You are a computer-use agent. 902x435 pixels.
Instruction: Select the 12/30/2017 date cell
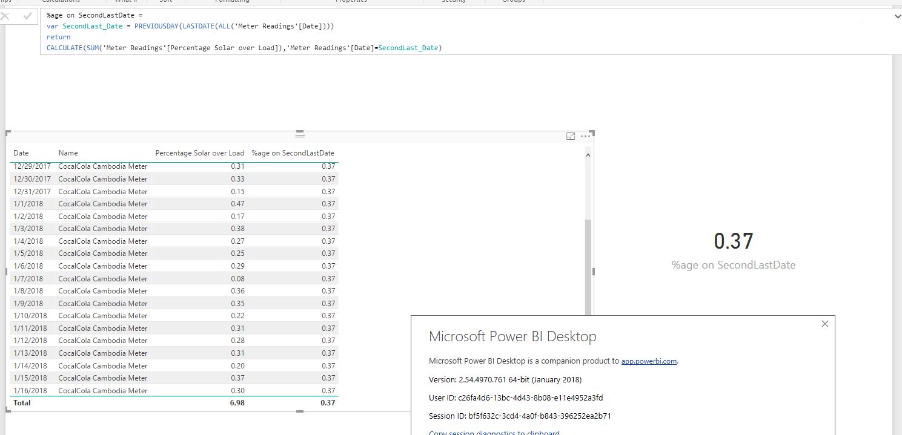click(x=32, y=179)
